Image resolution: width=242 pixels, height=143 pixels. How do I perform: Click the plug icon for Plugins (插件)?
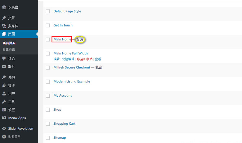pyautogui.click(x=4, y=85)
